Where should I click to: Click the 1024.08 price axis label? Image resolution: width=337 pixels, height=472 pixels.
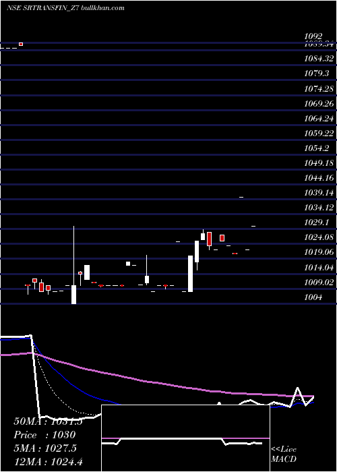pos(319,237)
